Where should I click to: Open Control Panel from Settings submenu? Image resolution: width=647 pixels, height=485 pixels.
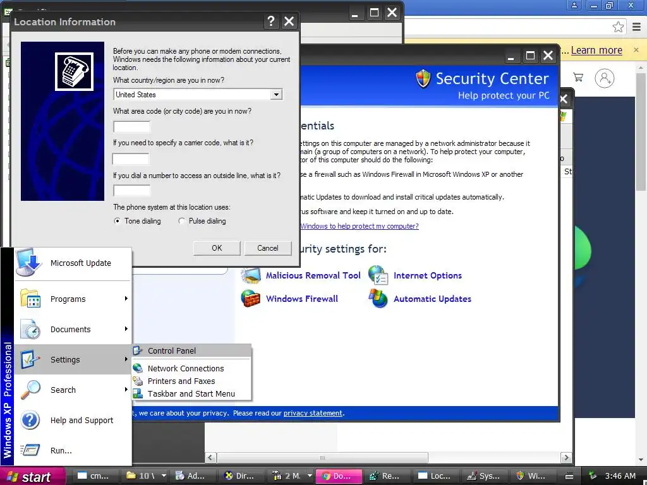coord(191,350)
